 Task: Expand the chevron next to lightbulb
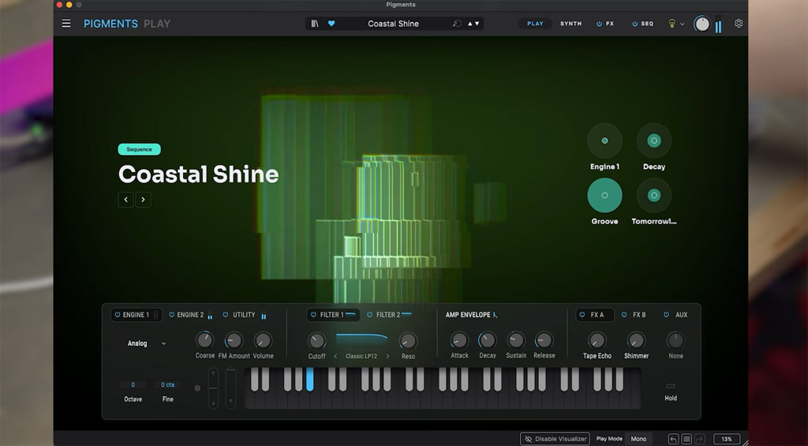click(683, 24)
